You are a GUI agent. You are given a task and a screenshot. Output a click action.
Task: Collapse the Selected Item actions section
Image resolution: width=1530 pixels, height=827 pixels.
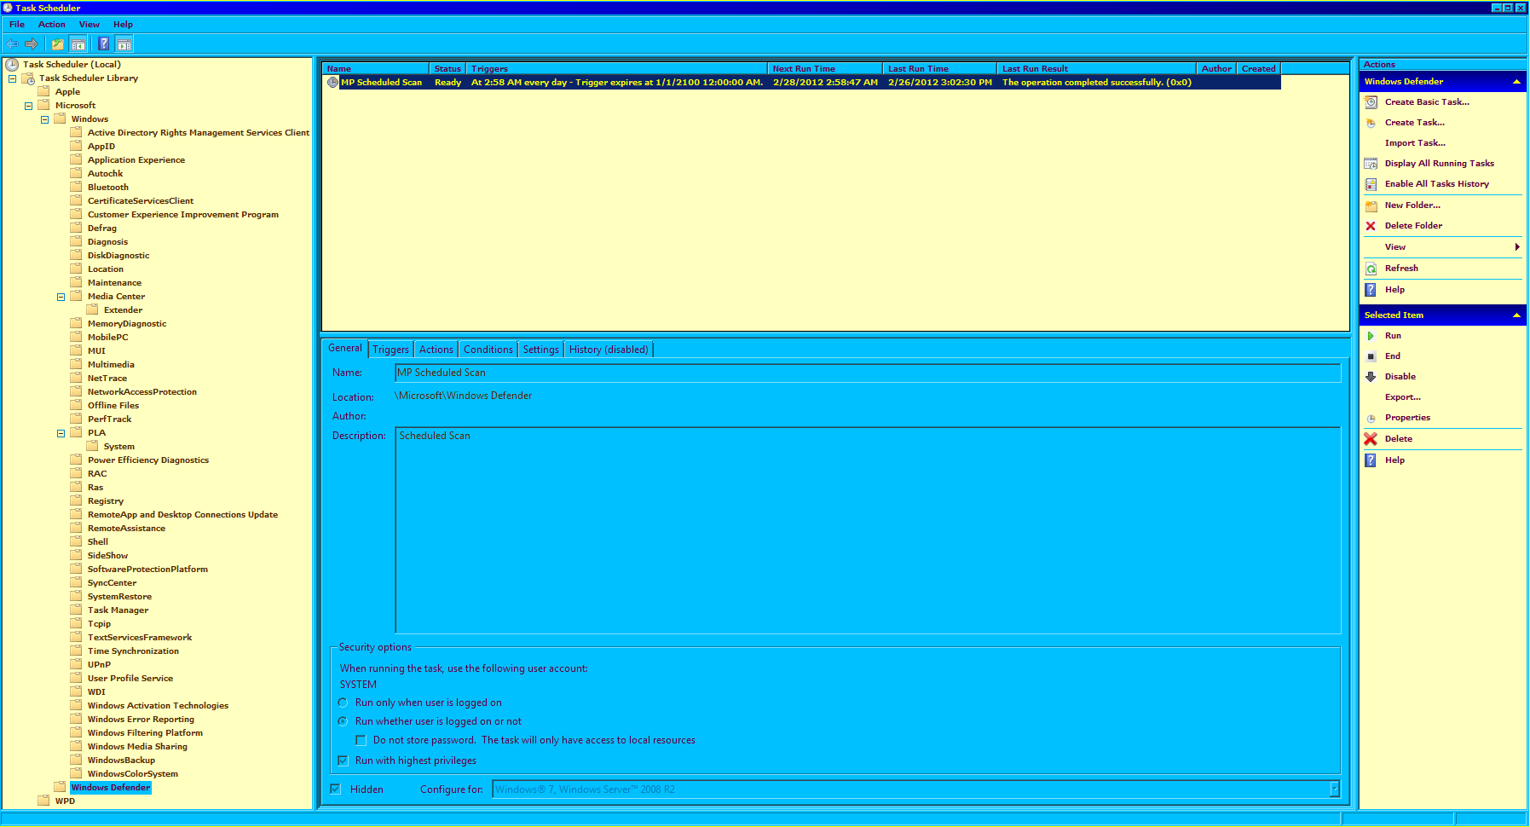pyautogui.click(x=1516, y=315)
